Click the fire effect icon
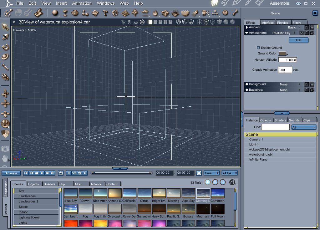Image resolution: width=320 pixels, height=230 pixels. [x=155, y=13]
